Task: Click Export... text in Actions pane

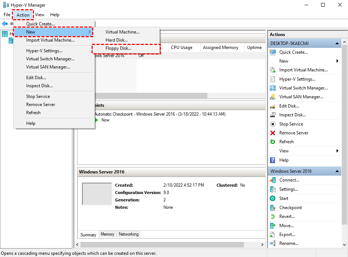Action: point(287,235)
